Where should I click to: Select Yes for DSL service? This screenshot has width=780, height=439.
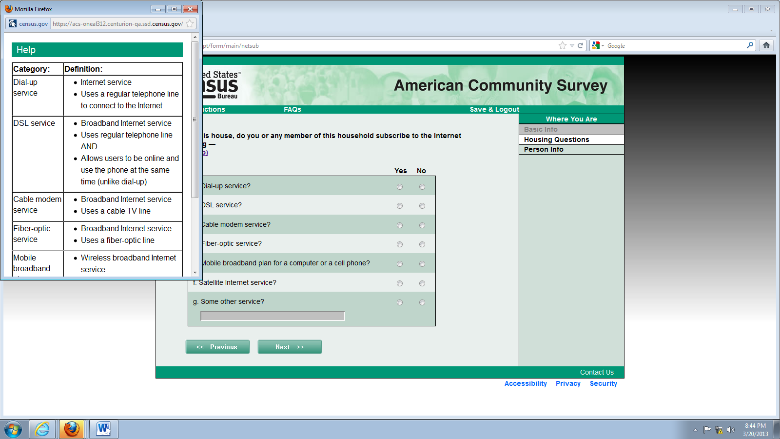(x=400, y=206)
